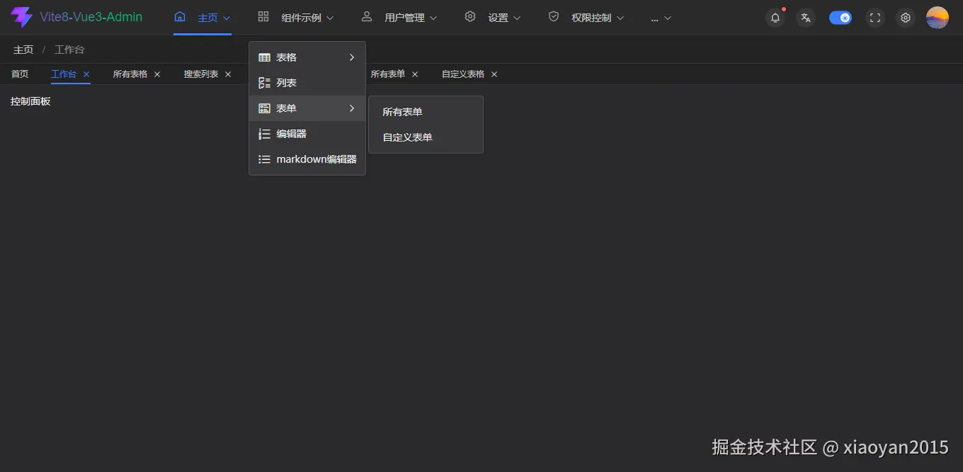Click the list icon beside 列表
Viewport: 963px width, 472px height.
pyautogui.click(x=265, y=83)
